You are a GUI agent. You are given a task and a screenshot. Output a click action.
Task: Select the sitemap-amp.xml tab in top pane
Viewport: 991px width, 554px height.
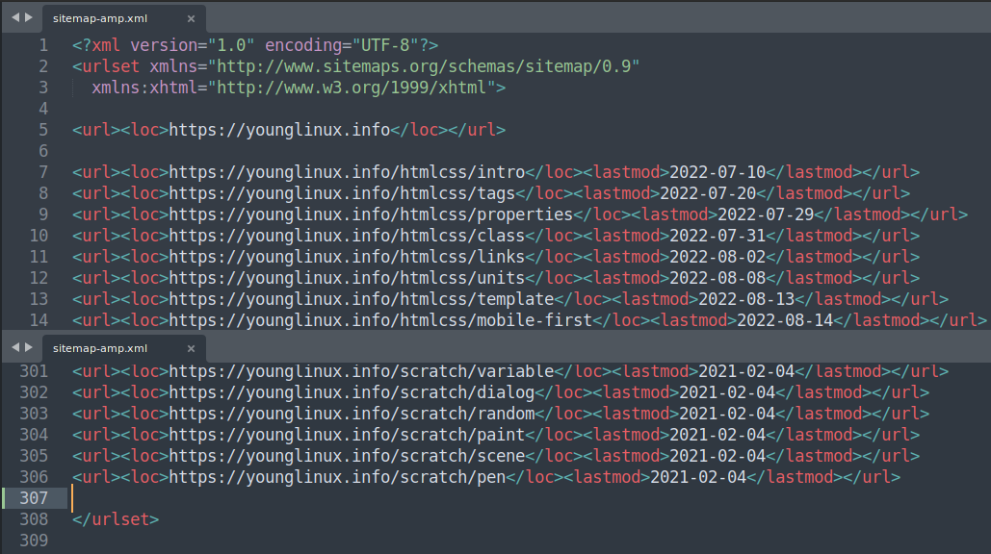100,18
